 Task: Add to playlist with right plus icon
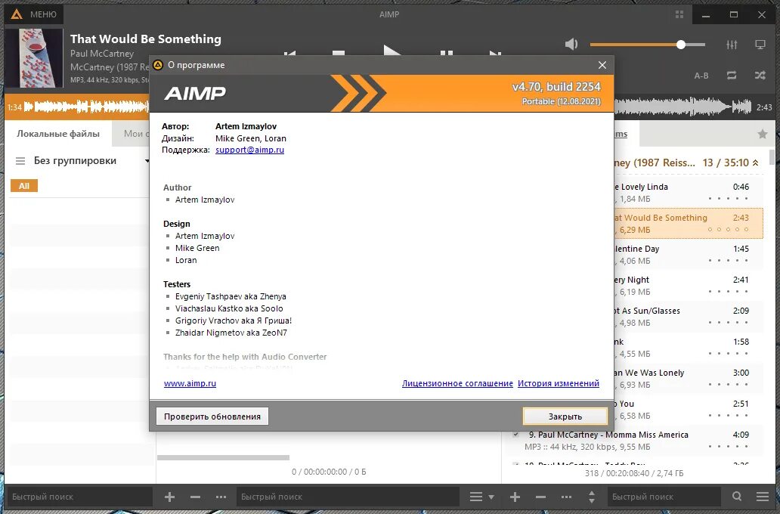(x=515, y=497)
